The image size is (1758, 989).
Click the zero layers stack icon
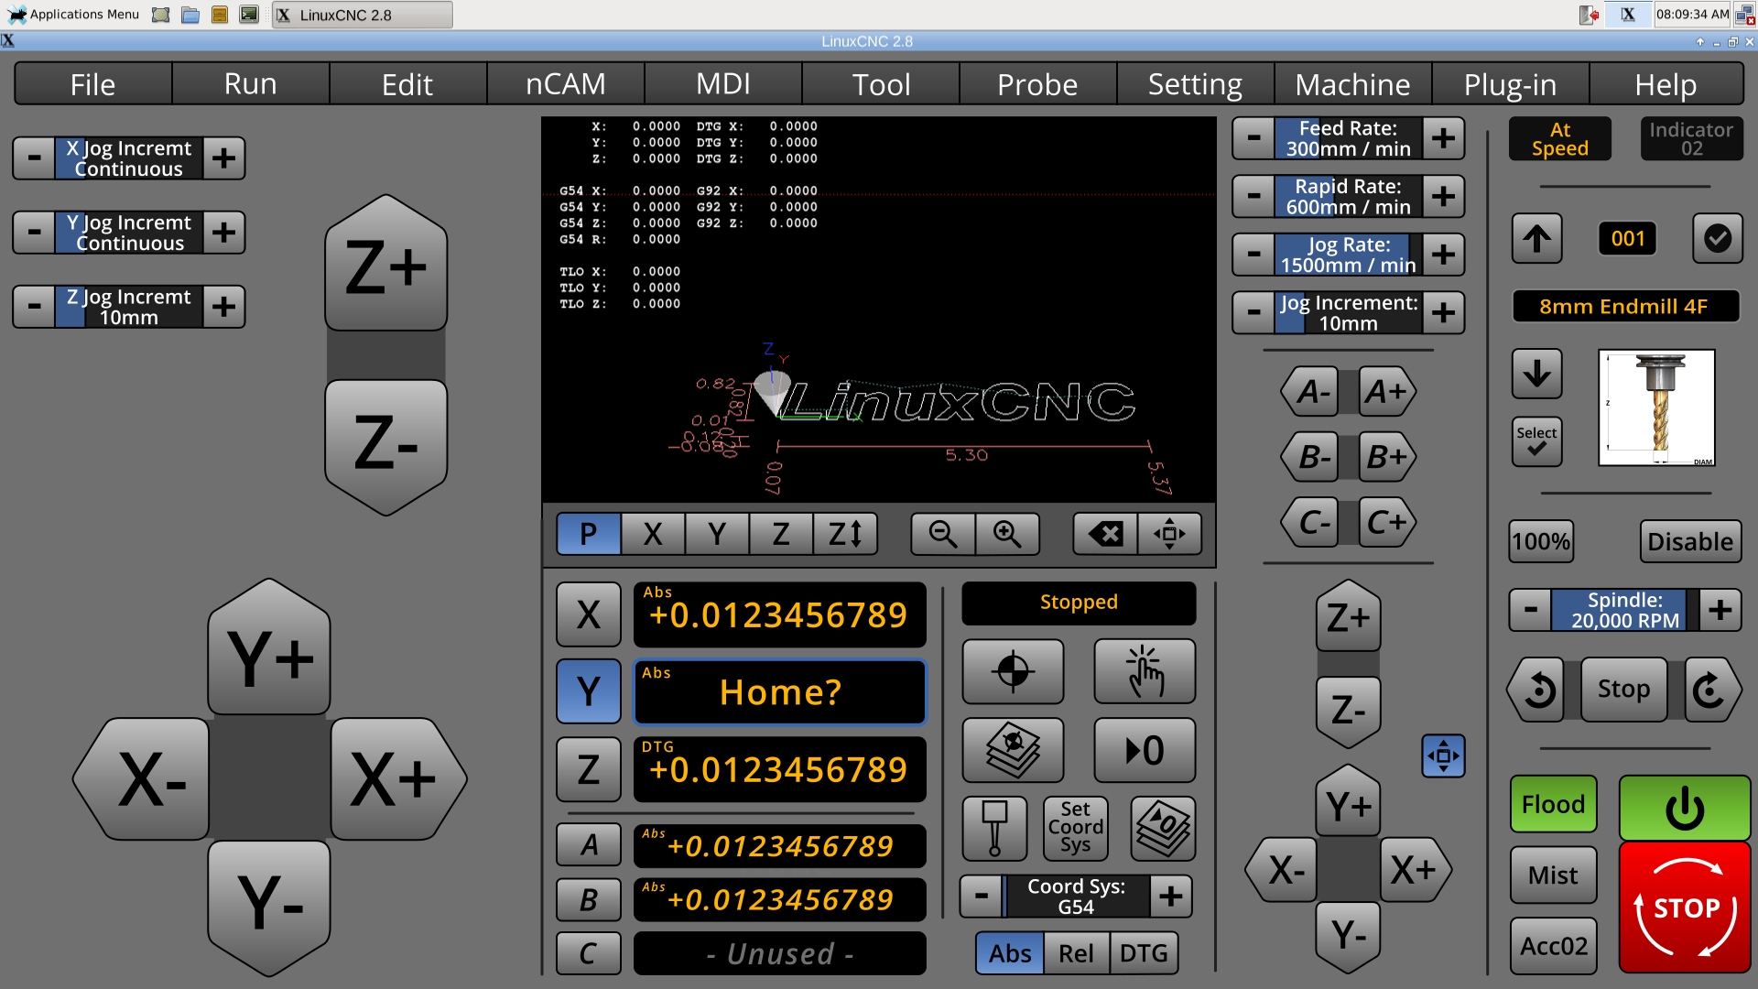pos(1163,828)
